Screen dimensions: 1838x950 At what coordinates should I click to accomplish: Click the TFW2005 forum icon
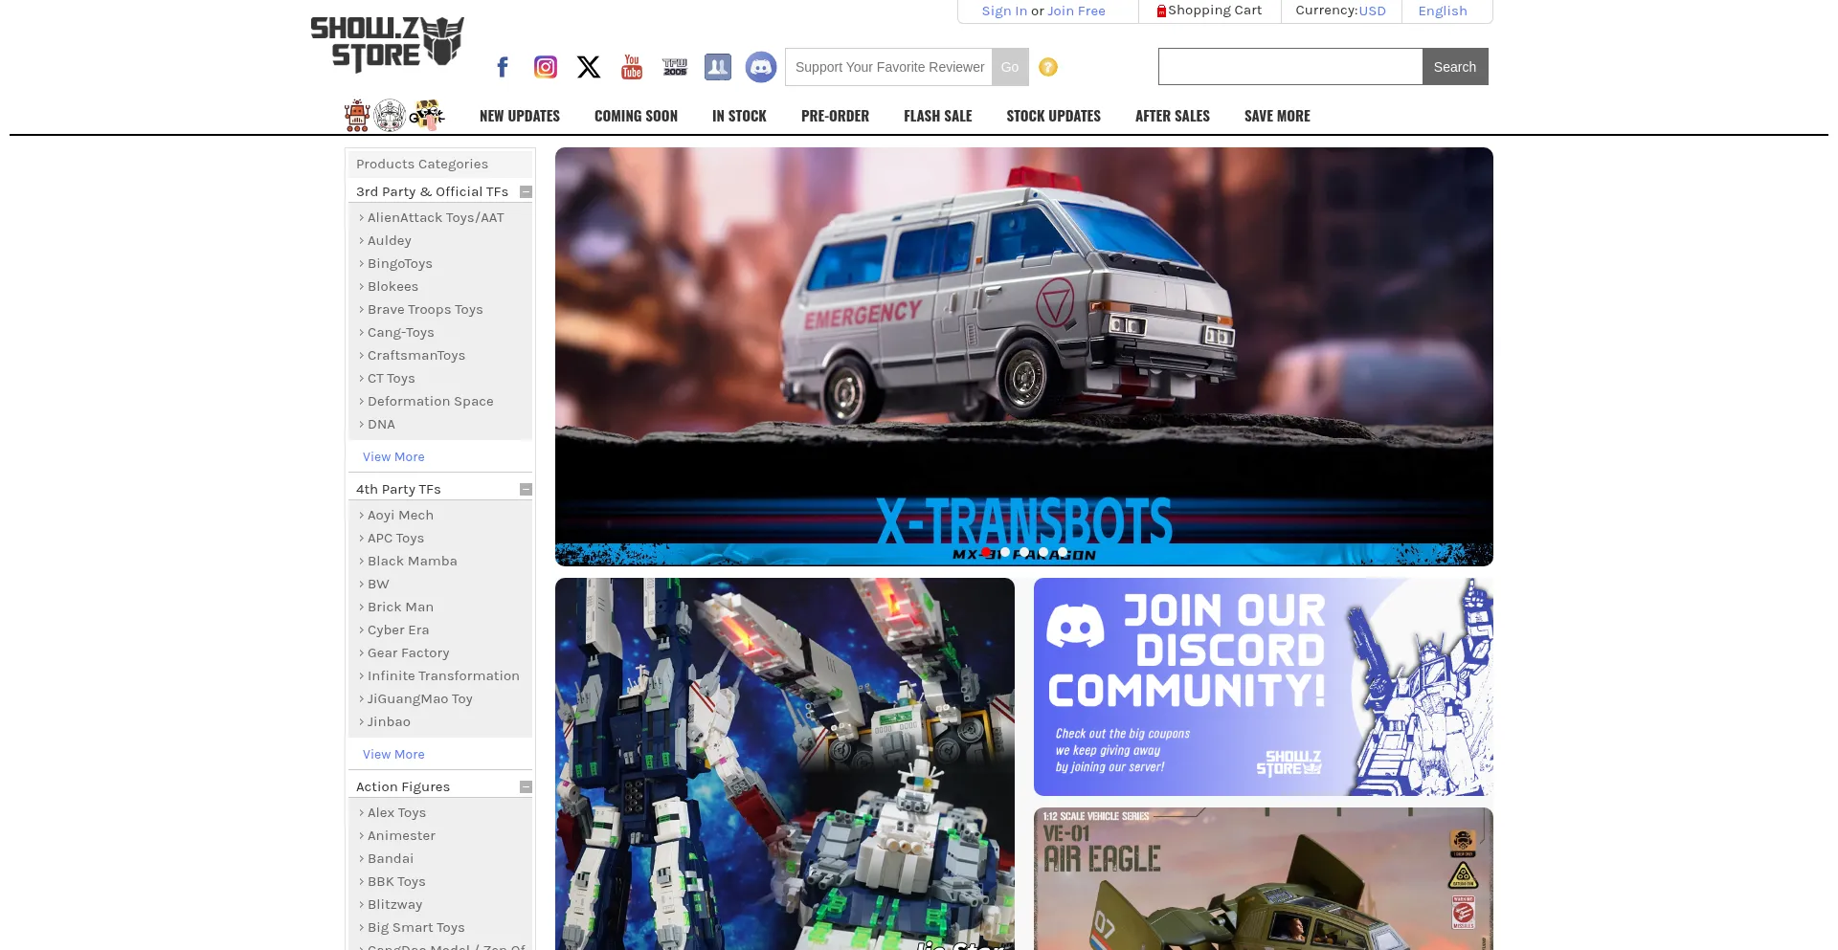pos(675,67)
